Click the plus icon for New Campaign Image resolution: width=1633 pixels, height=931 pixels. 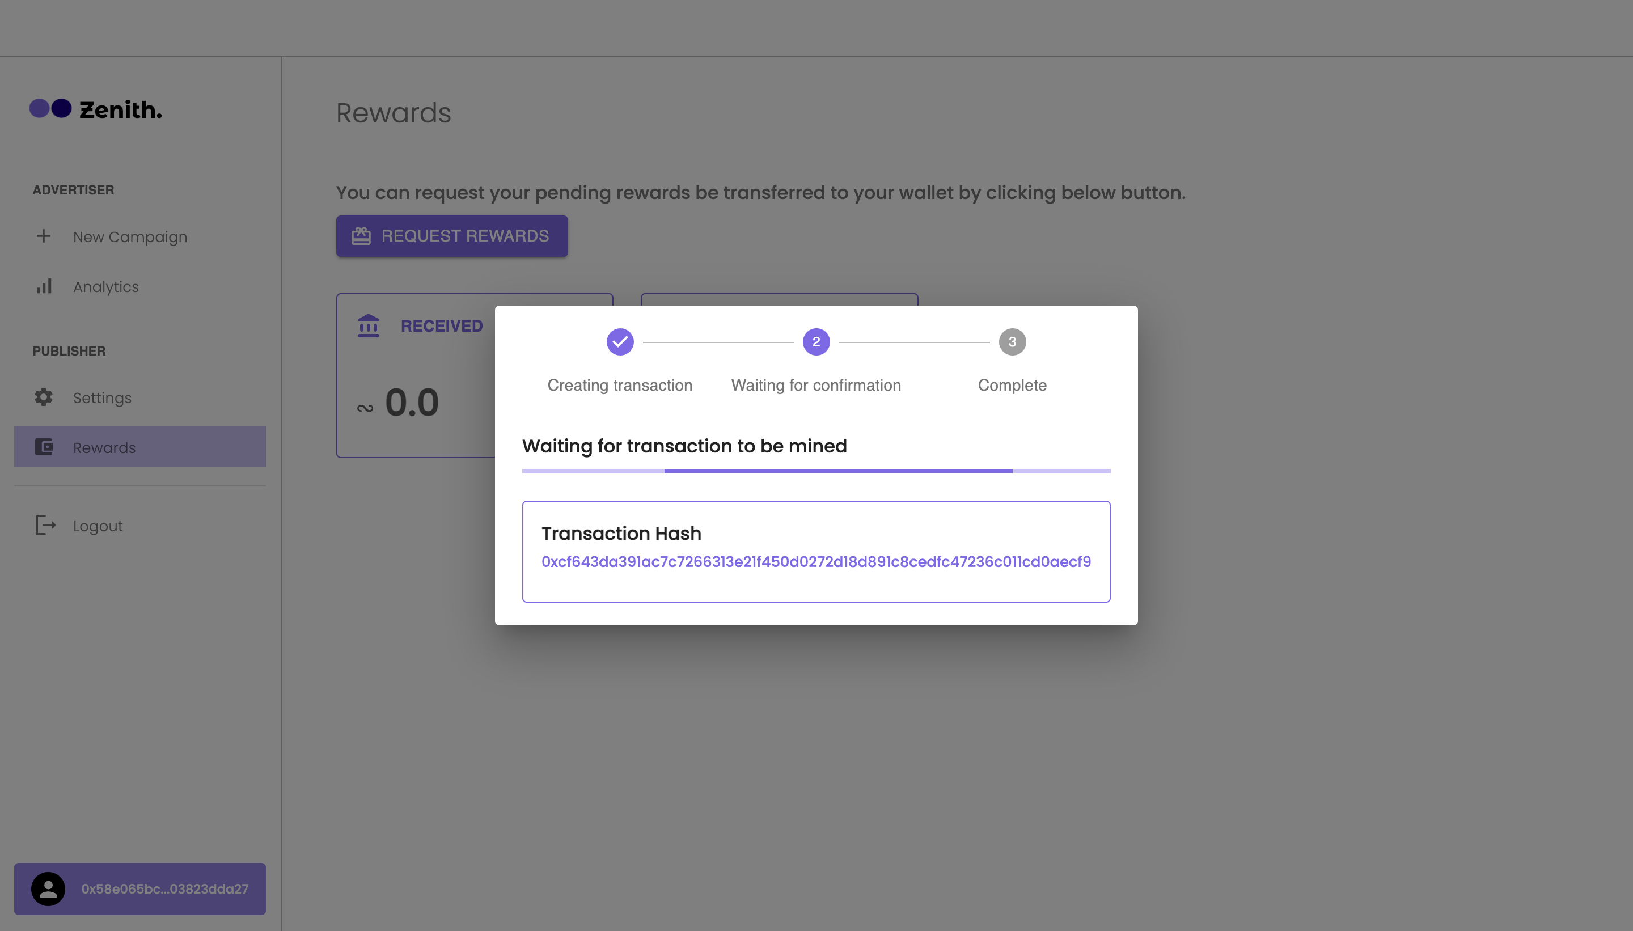tap(44, 236)
